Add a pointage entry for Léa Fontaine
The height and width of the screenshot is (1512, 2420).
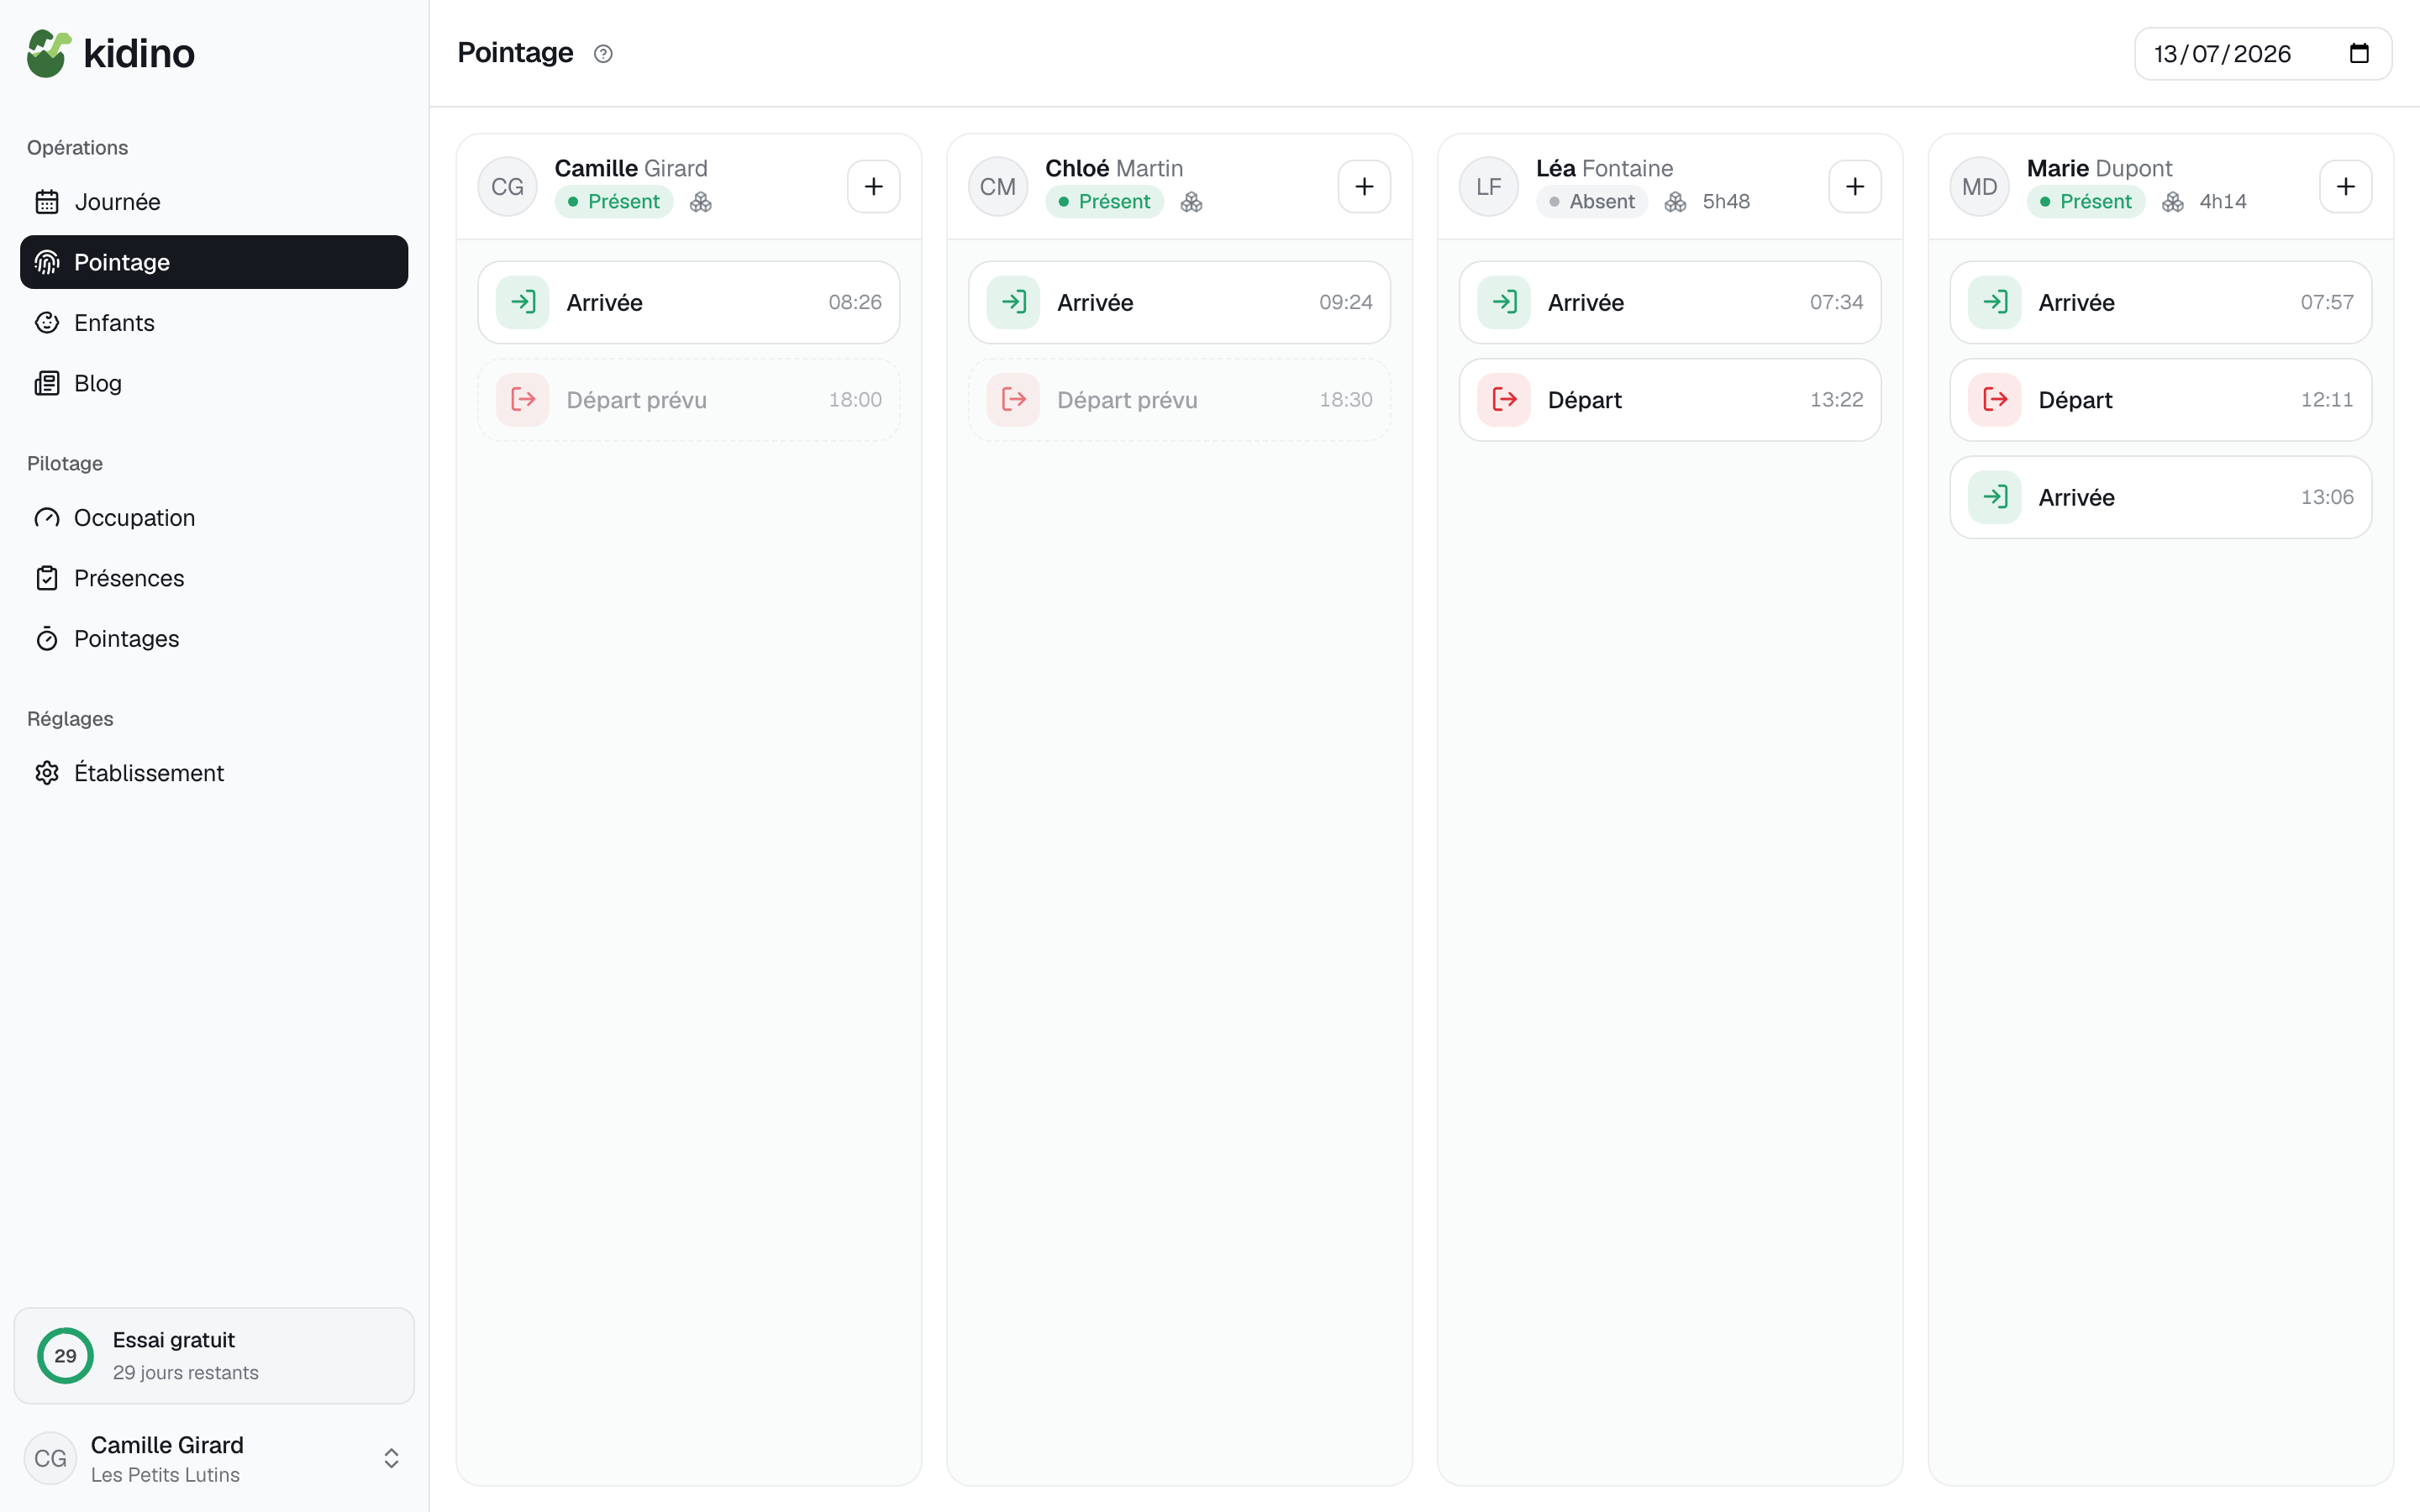[x=1855, y=187]
